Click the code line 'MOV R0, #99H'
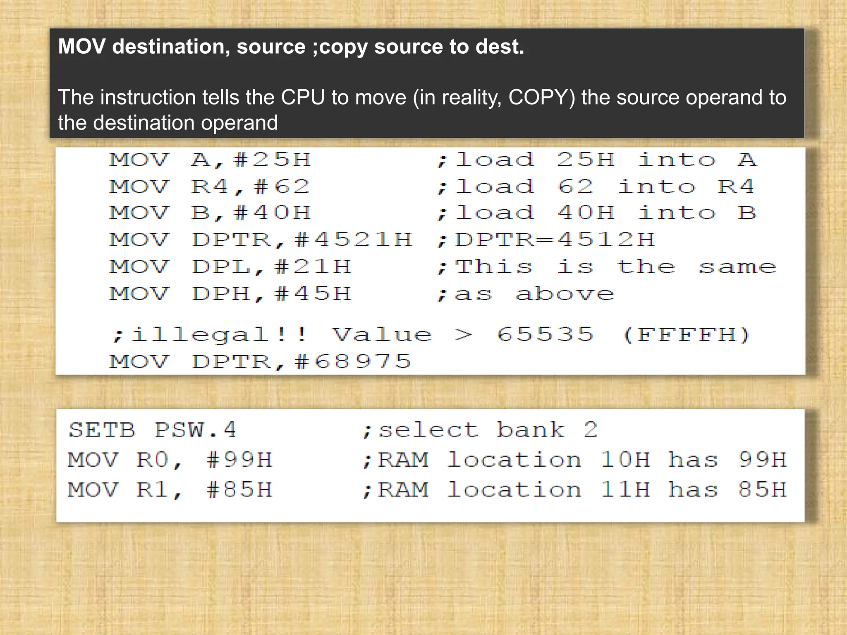847x635 pixels. [x=170, y=460]
